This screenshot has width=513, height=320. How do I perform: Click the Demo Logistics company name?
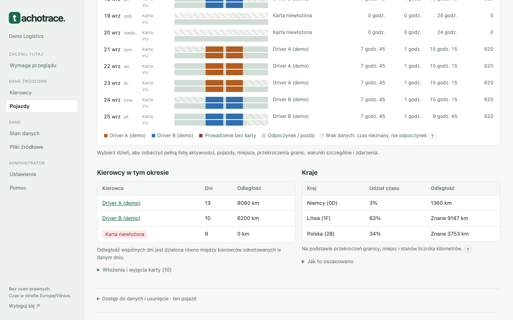26,36
